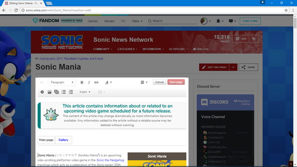Switch to the Gallery tab
Image resolution: width=297 pixels, height=167 pixels.
[63, 140]
